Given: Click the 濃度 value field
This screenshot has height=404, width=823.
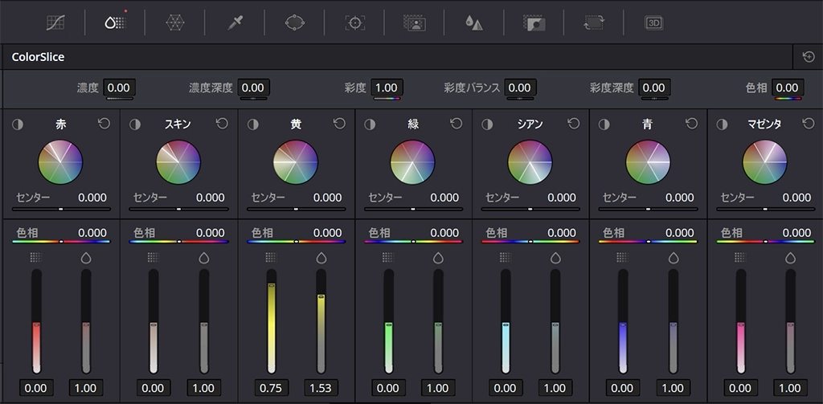Looking at the screenshot, I should click(119, 88).
